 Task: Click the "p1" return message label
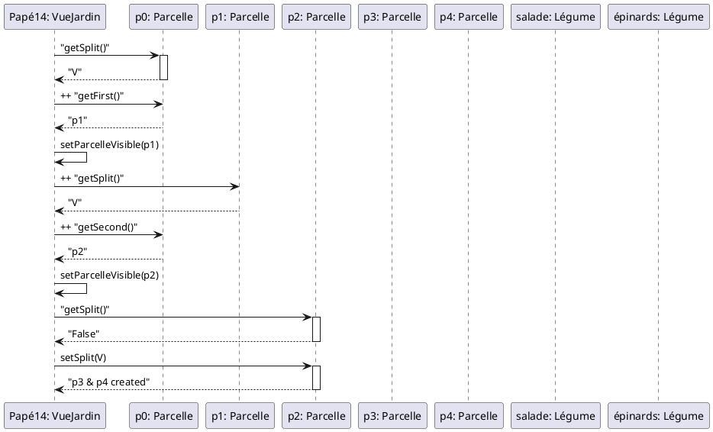(77, 121)
